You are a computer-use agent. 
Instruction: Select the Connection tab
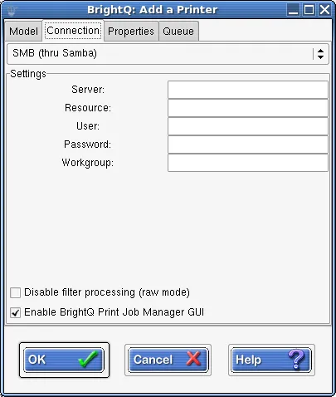point(73,31)
